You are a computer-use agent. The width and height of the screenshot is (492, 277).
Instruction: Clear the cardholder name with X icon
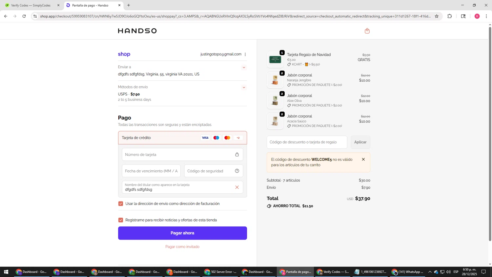pos(237,187)
